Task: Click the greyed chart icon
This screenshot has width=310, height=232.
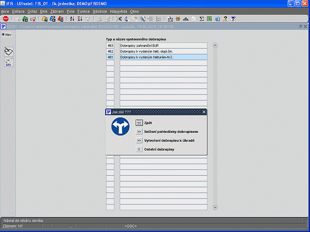Action: point(193,19)
